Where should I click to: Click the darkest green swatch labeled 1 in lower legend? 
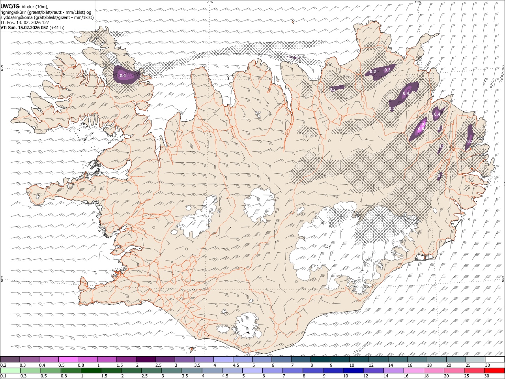click(91, 371)
